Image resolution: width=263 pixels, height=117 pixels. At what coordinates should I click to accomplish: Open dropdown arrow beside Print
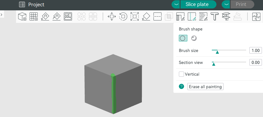pyautogui.click(x=226, y=5)
